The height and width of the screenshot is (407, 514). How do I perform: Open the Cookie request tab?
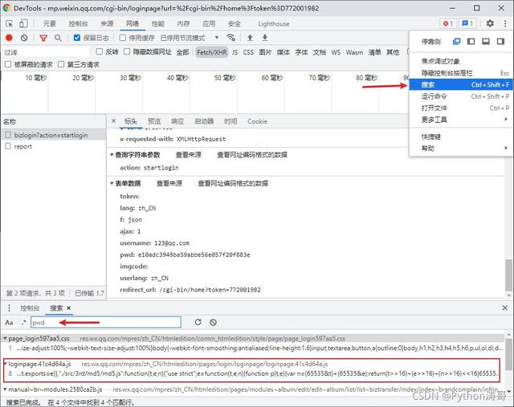[257, 121]
